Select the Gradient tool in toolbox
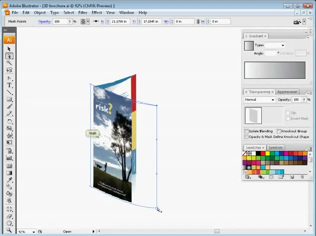 (9, 173)
